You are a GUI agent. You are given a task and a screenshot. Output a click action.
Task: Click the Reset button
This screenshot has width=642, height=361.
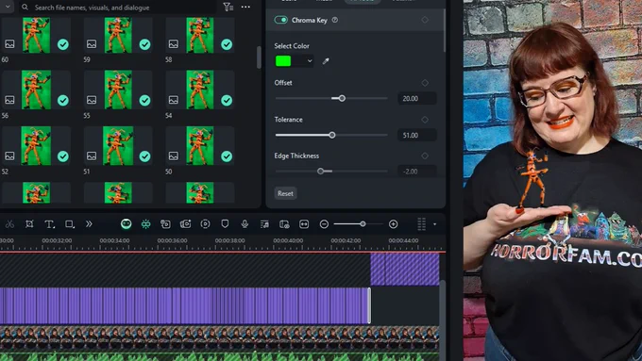click(x=285, y=193)
